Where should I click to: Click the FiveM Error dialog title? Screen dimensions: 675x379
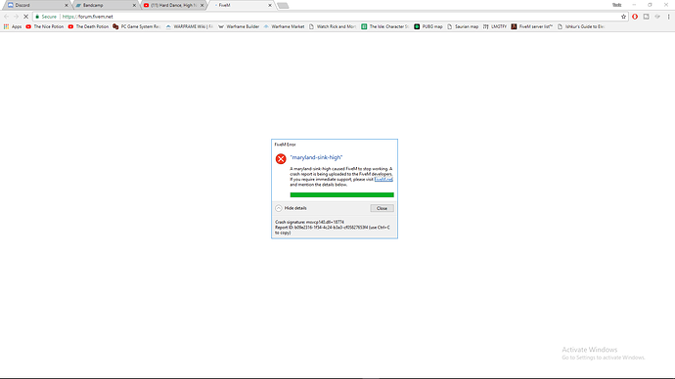[285, 145]
